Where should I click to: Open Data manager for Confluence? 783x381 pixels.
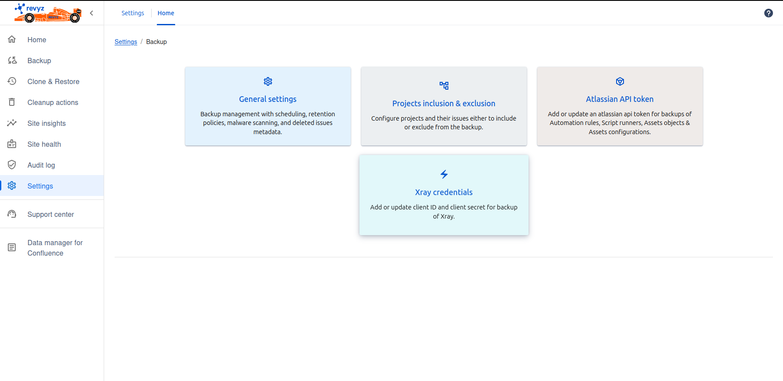[55, 248]
